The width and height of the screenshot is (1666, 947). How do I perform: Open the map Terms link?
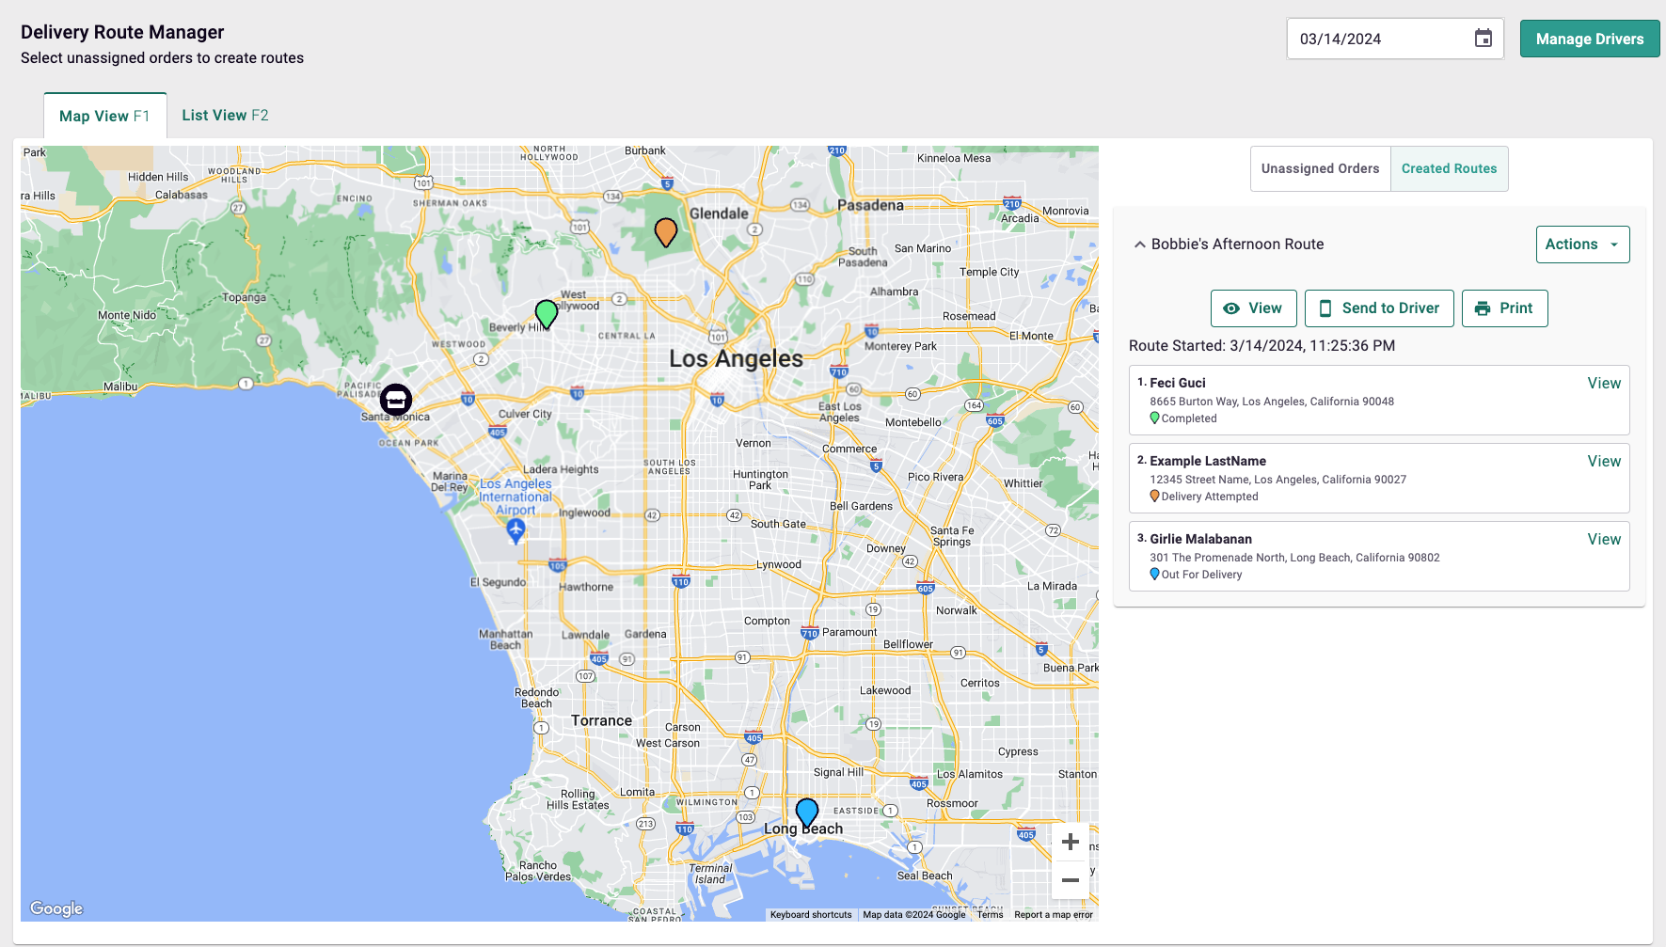click(990, 914)
